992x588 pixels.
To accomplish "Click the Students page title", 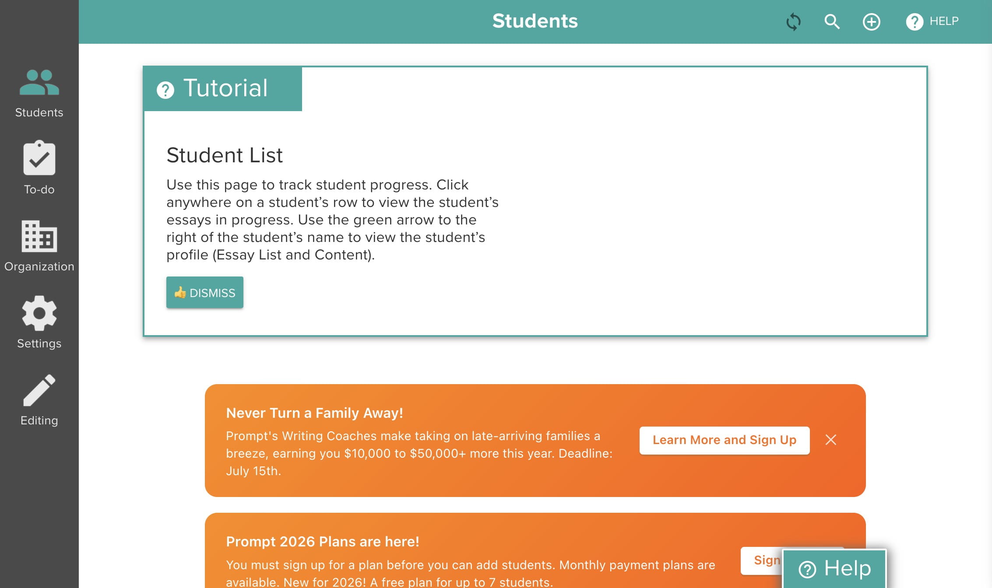I will point(535,21).
